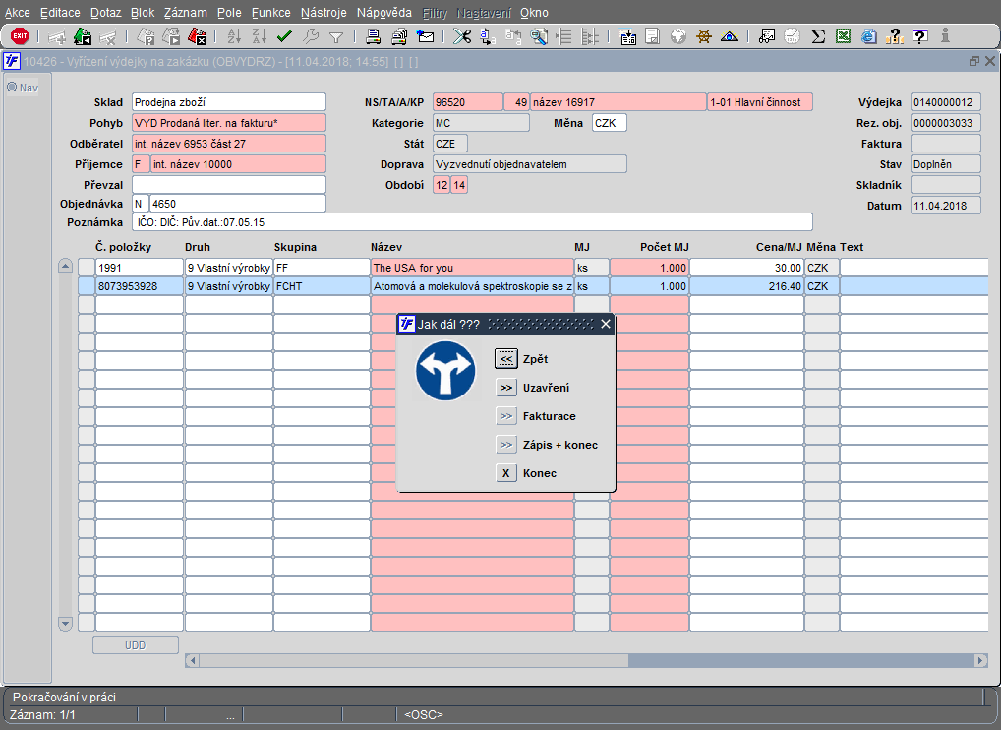Click the Objednávka number field 4650
This screenshot has width=1001, height=730.
[238, 204]
